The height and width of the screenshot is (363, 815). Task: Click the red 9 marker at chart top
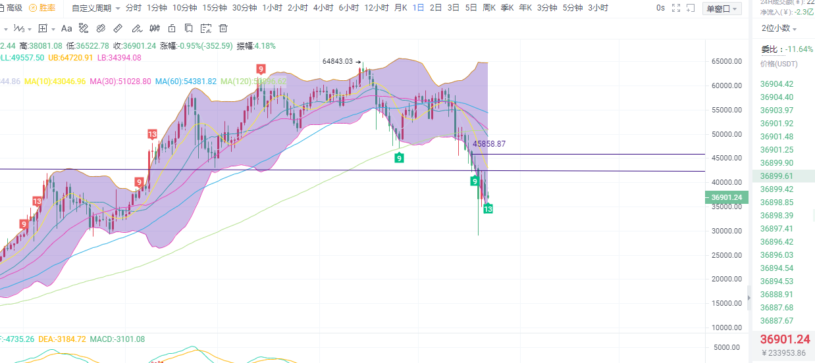click(x=261, y=69)
